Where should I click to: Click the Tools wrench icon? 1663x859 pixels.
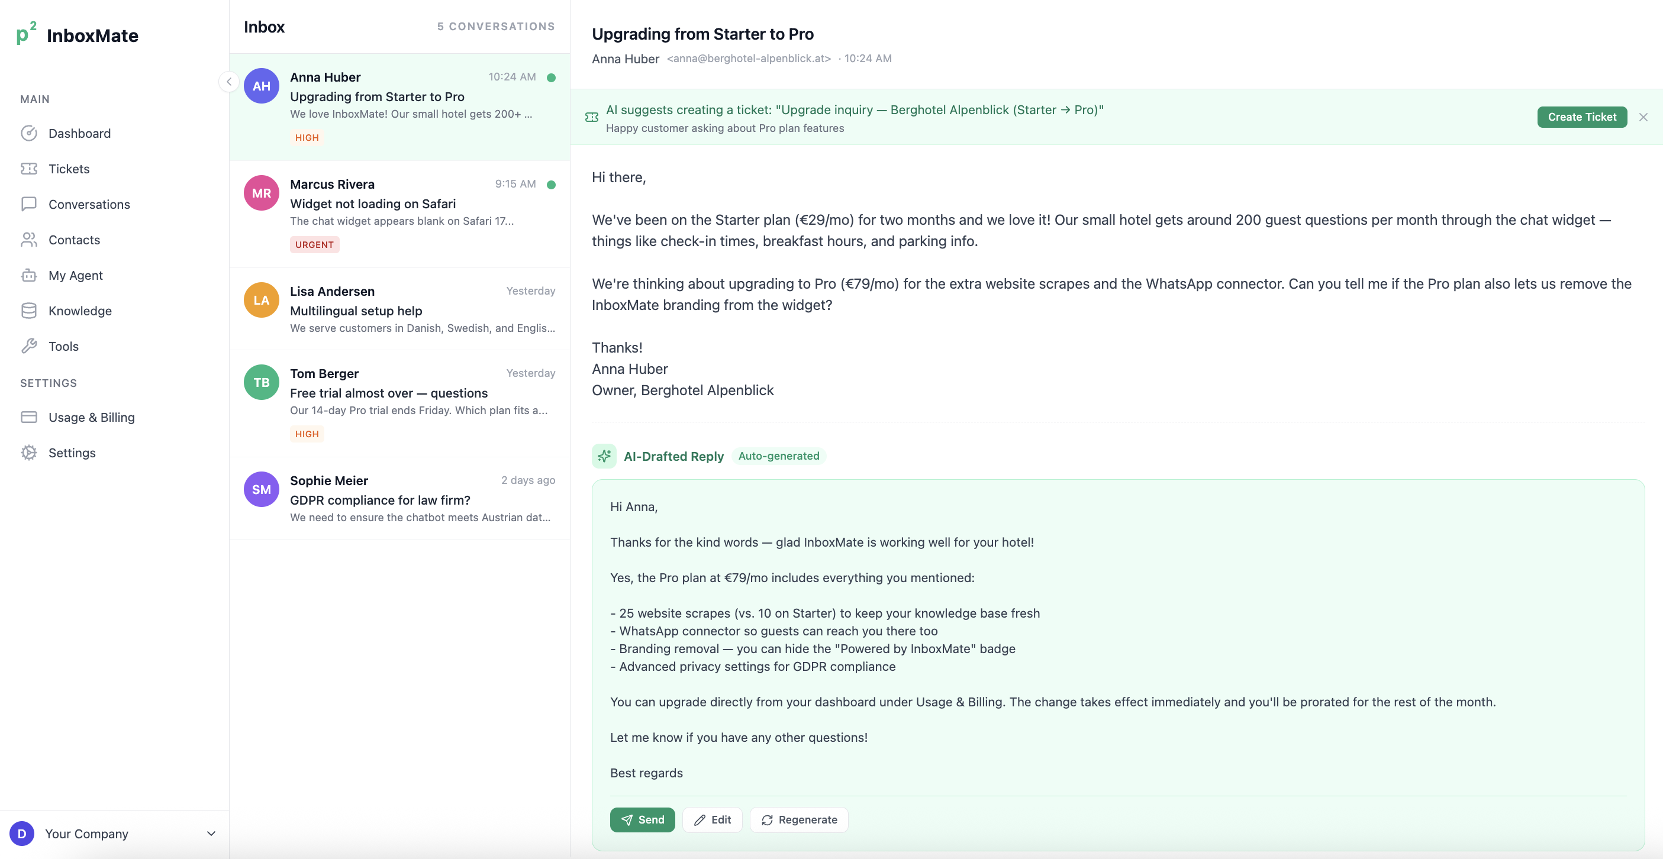pos(30,346)
